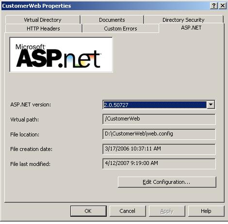Image resolution: width=228 pixels, height=224 pixels.
Task: Click the question mark help icon in title bar
Action: [x=214, y=6]
